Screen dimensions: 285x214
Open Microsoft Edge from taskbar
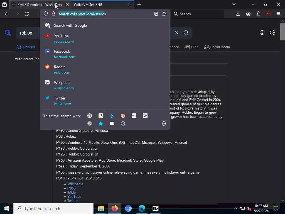142,208
